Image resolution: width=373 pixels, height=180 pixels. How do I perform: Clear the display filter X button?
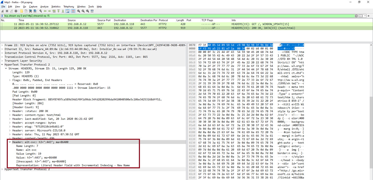click(x=356, y=16)
